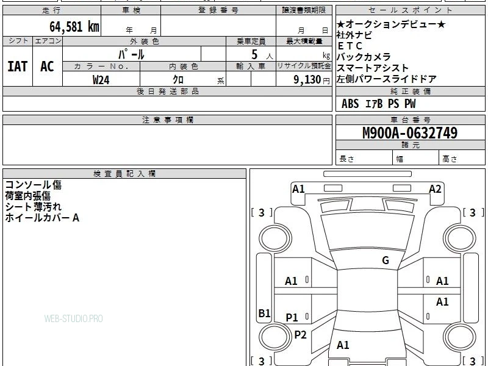Viewport: 488px width, 366px height.
Task: Select the セールスポイント header
Action: point(410,10)
